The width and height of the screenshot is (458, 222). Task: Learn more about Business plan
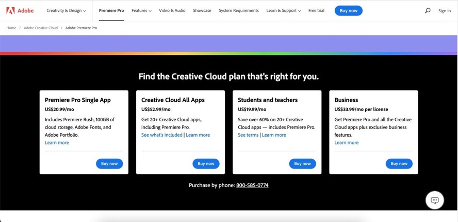click(347, 142)
